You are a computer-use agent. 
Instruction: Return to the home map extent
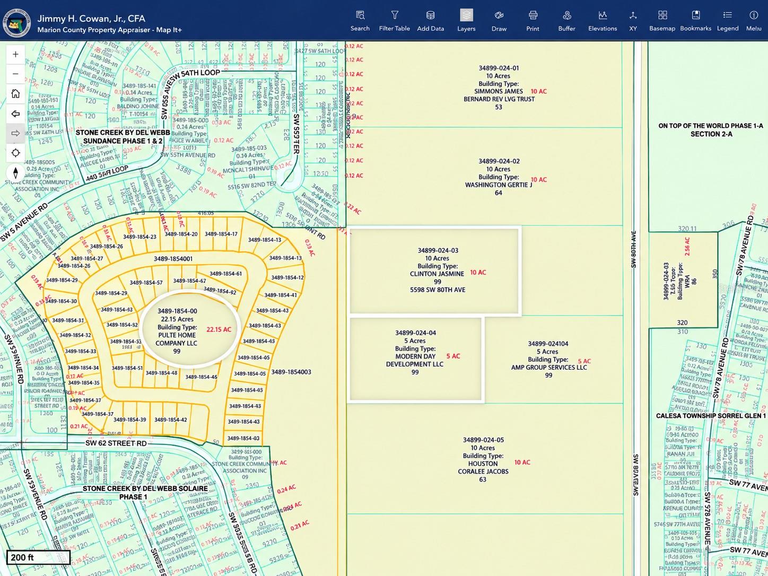click(x=15, y=93)
